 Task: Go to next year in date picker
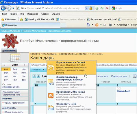[x=25, y=65]
